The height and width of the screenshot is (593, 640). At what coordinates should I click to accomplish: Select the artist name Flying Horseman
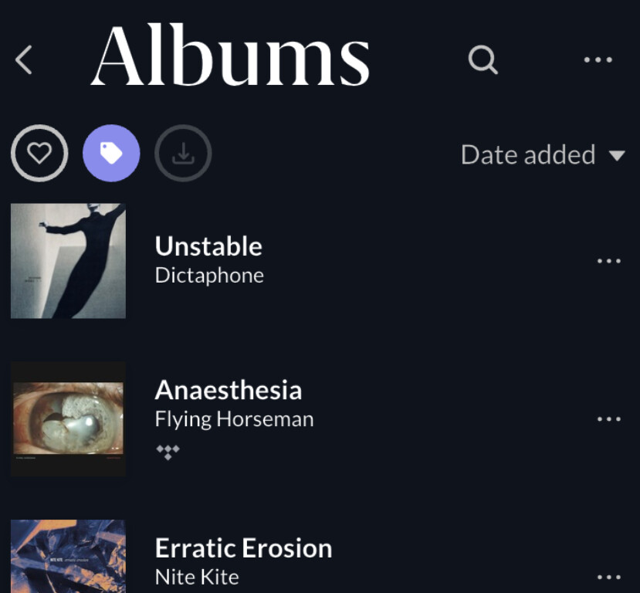[x=234, y=419]
